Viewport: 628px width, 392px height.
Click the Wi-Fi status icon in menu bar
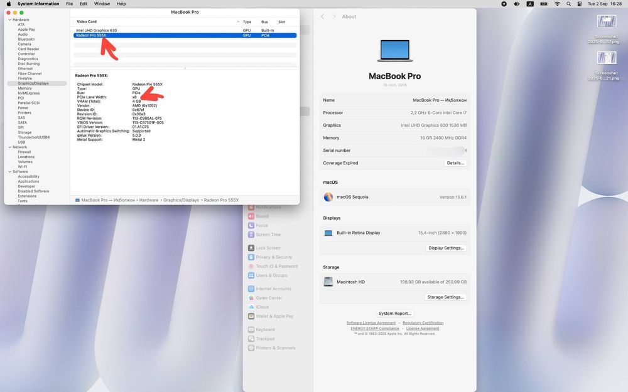(x=557, y=4)
